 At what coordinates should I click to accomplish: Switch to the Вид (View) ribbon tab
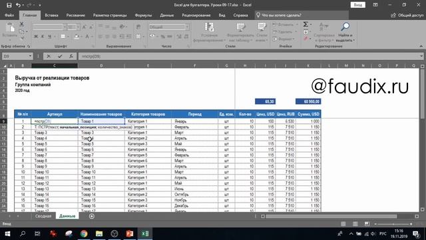click(x=222, y=15)
